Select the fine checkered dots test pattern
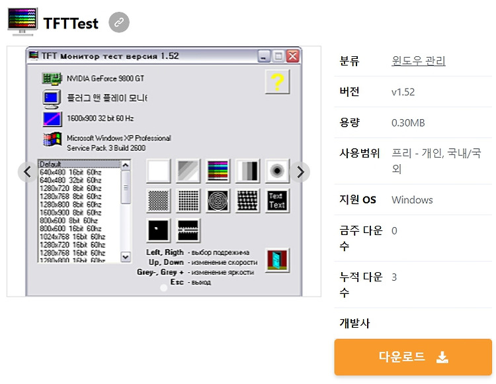Screen dimensions: 496x384 point(158,201)
